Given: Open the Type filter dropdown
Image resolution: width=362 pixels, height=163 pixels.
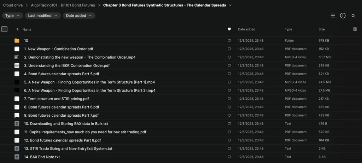Looking at the screenshot, I should [x=12, y=16].
